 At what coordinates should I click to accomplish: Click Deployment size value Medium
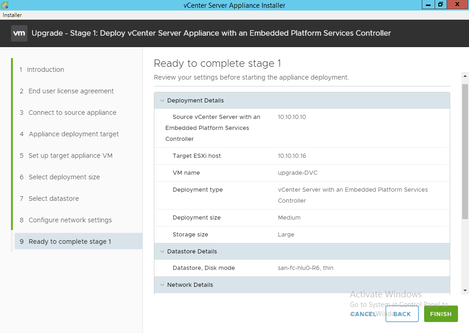(289, 218)
